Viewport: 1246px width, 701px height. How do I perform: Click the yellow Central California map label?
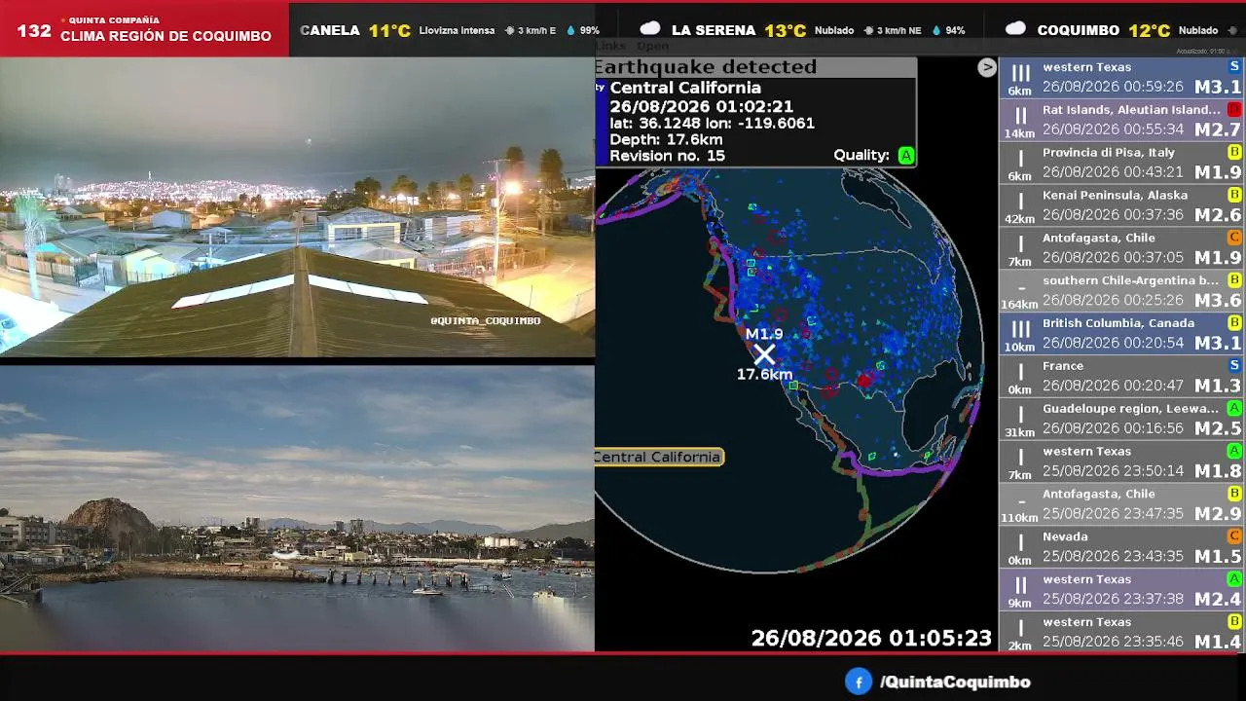point(658,457)
